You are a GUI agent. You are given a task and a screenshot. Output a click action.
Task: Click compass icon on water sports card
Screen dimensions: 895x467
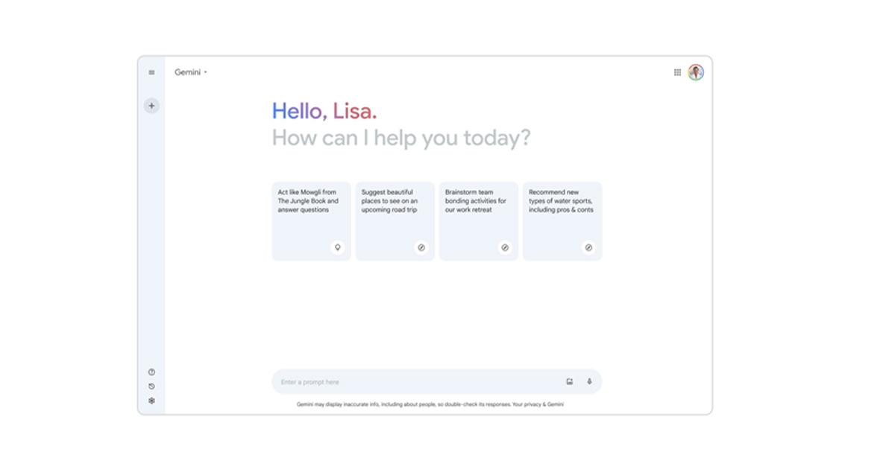click(x=588, y=247)
